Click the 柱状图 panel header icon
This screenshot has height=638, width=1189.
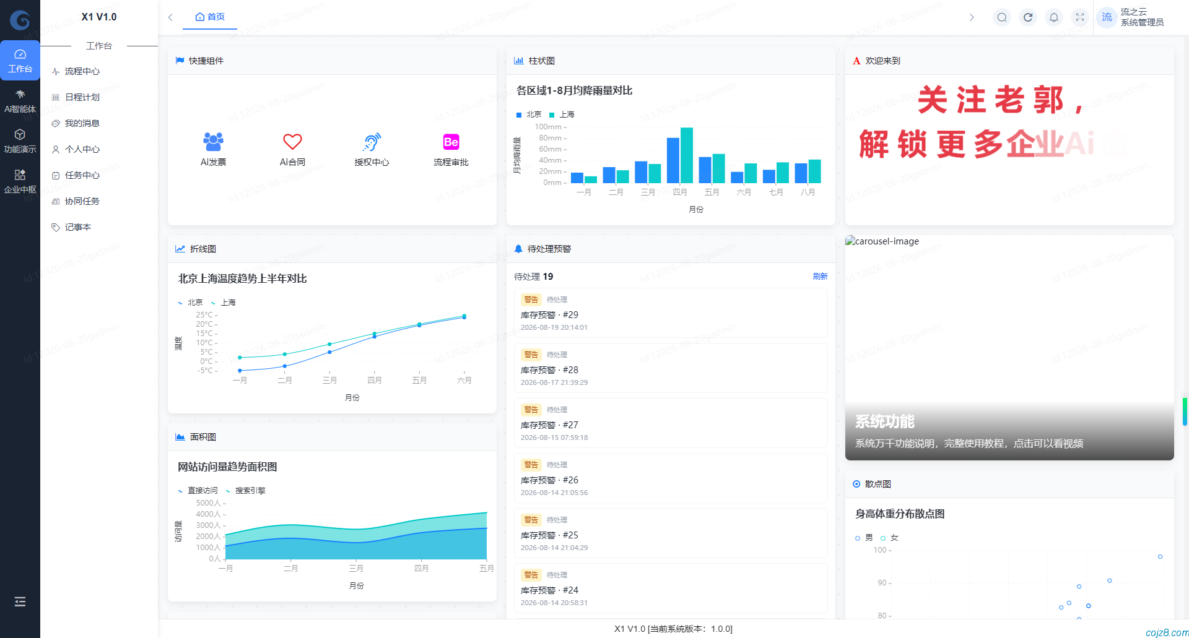[x=518, y=61]
